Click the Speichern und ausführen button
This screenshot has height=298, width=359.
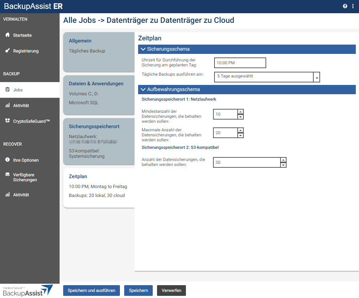coord(91,291)
